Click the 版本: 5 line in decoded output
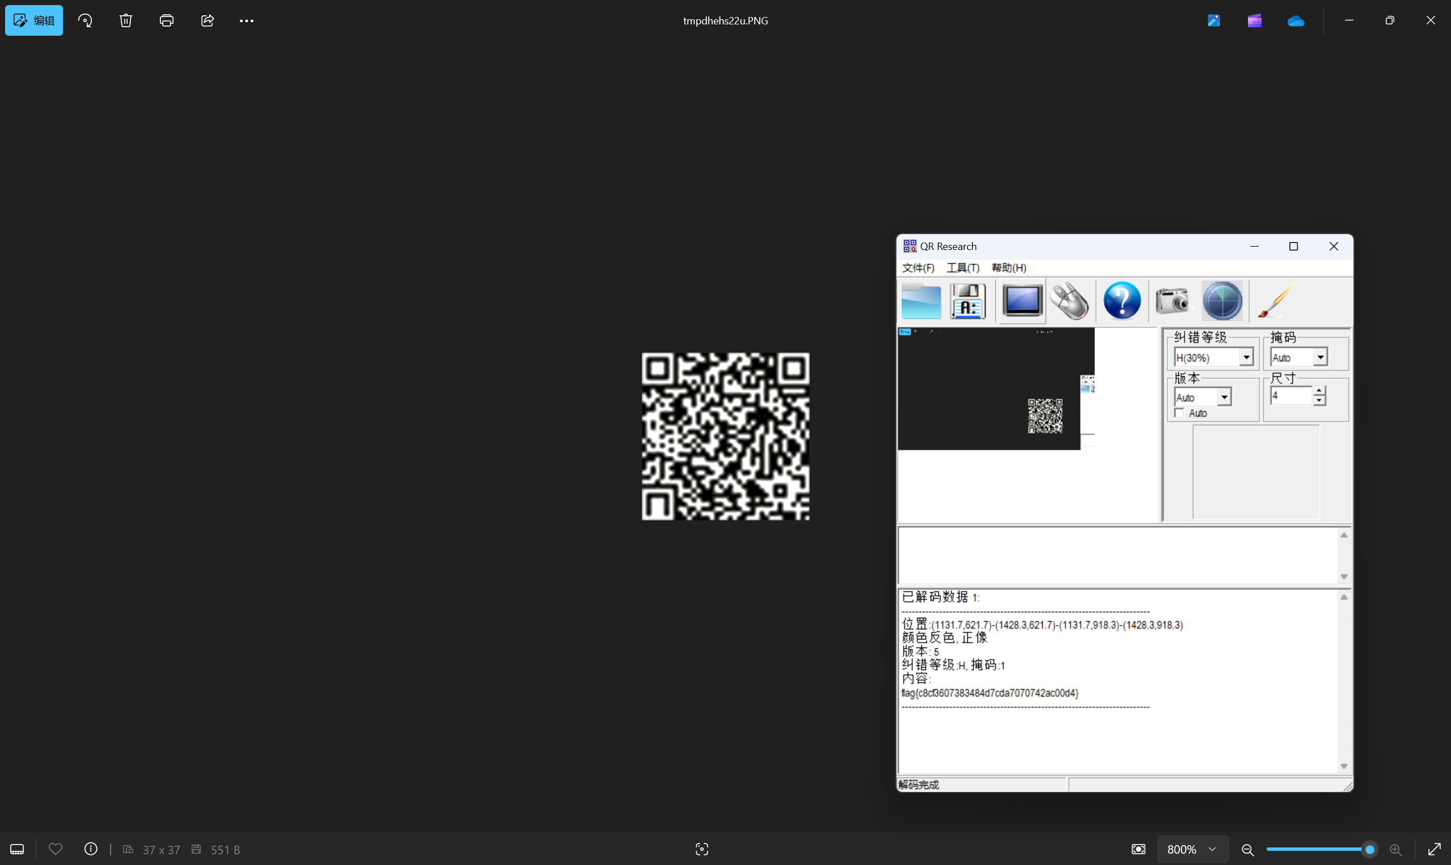The width and height of the screenshot is (1451, 865). pos(920,651)
